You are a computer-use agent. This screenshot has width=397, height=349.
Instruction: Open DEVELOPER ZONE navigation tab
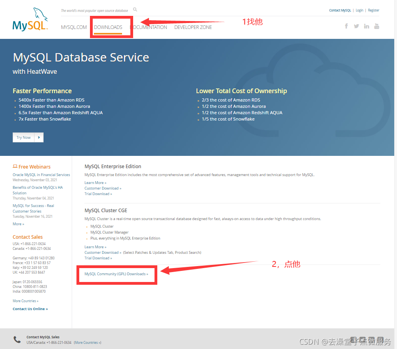[x=193, y=27]
